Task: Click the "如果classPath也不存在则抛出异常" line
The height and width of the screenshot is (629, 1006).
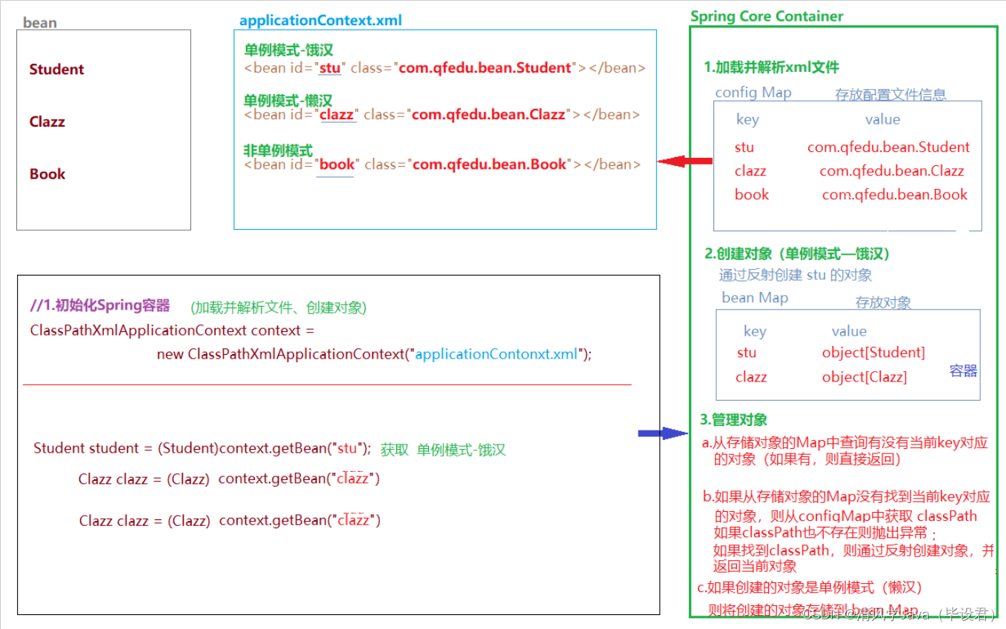Action: (x=826, y=533)
